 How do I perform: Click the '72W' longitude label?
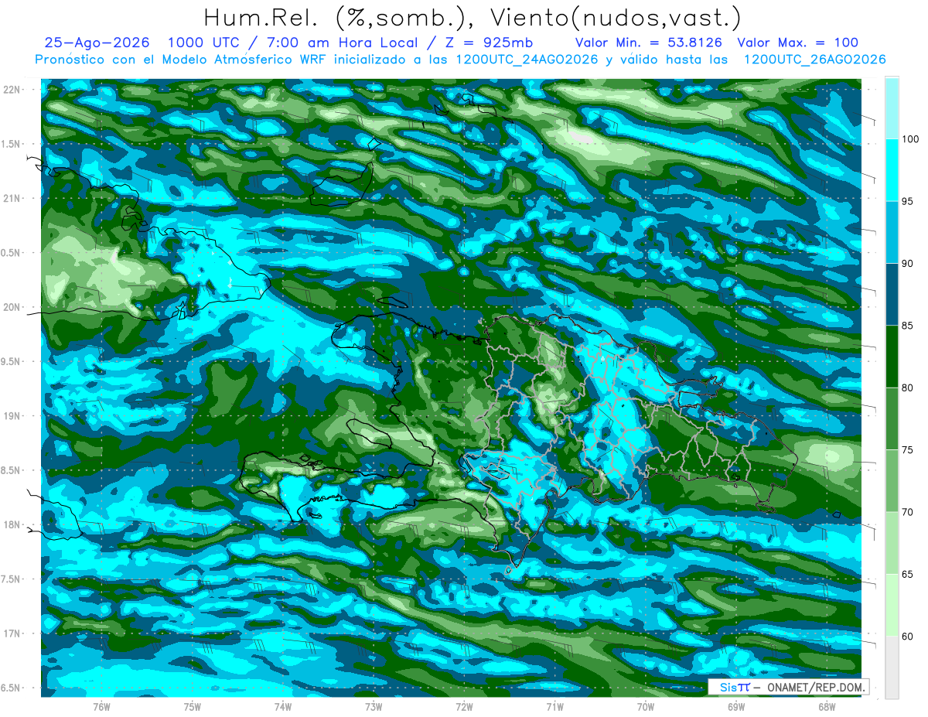coord(464,706)
